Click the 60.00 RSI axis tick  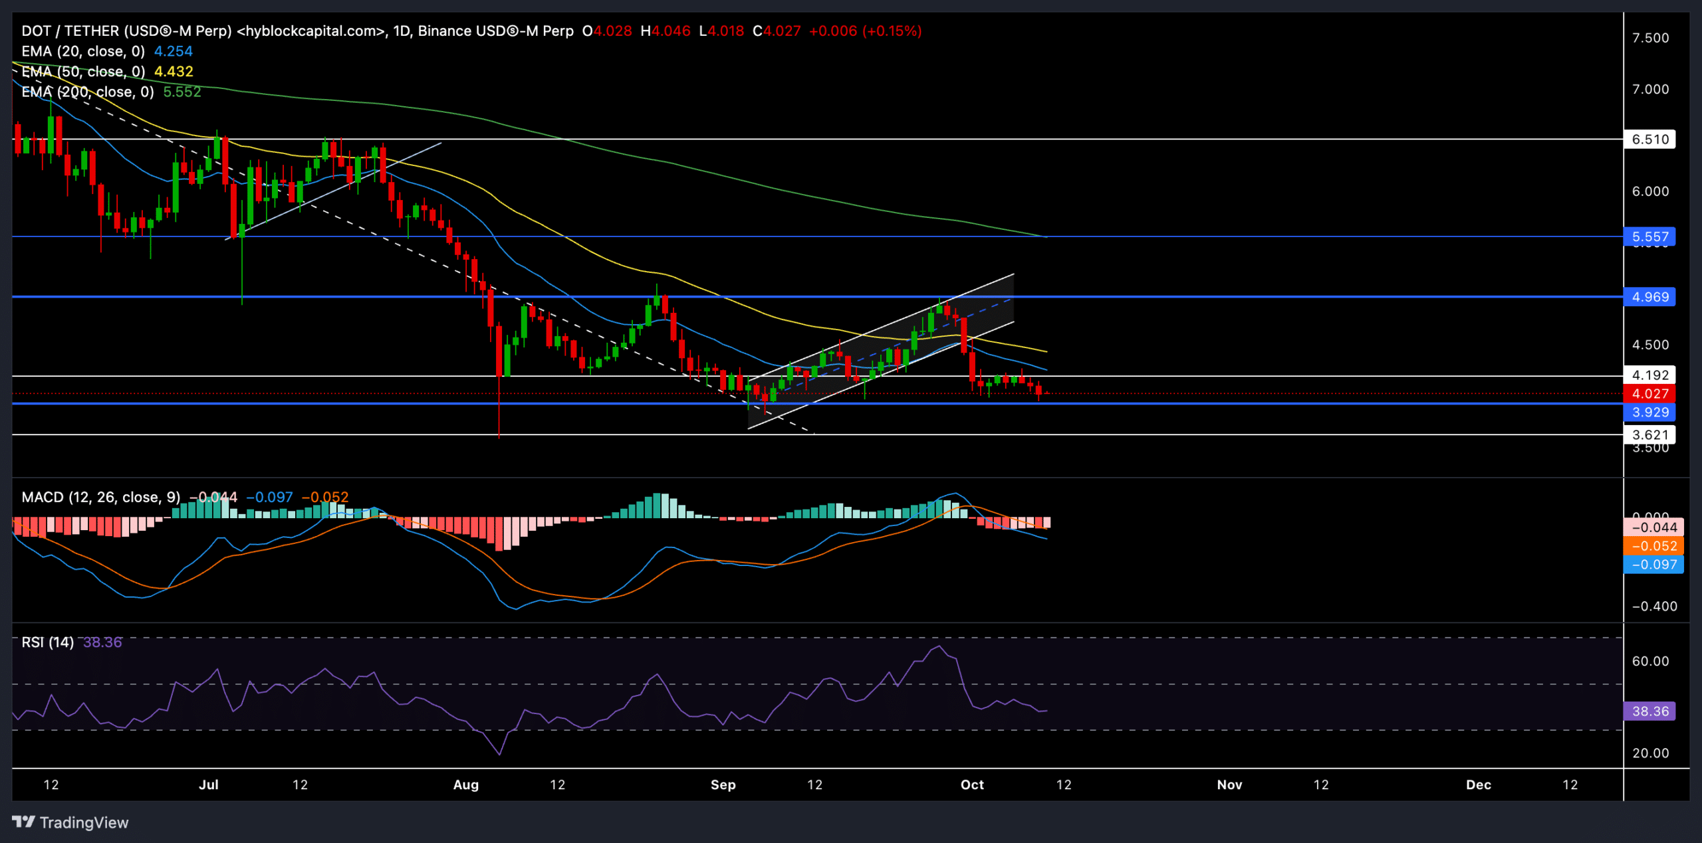click(1650, 661)
